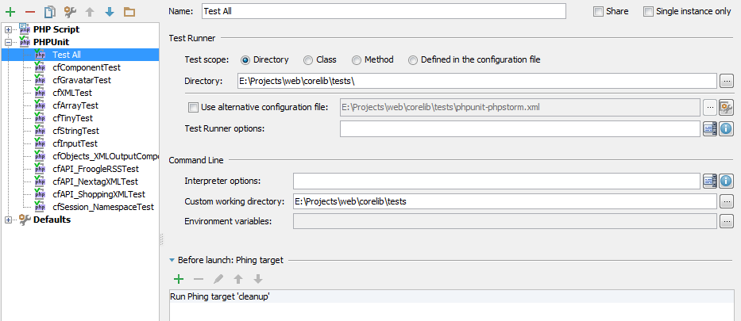Image resolution: width=741 pixels, height=321 pixels.
Task: Create a new folder in the configurations toolbar
Action: click(129, 12)
